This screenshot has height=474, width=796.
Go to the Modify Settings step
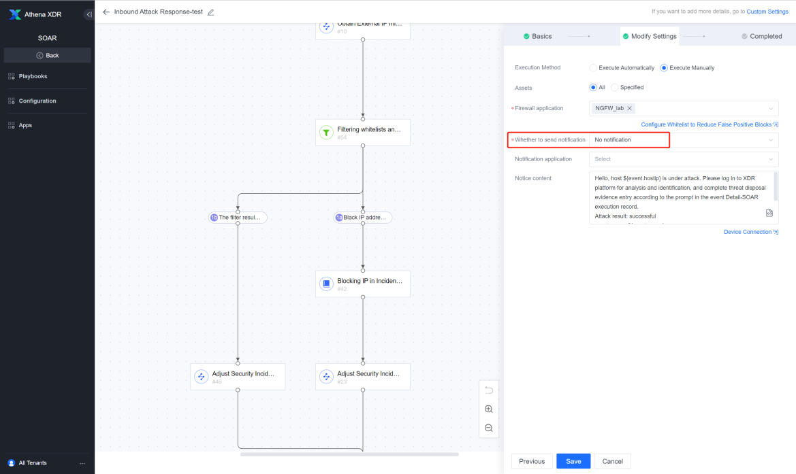click(x=650, y=37)
